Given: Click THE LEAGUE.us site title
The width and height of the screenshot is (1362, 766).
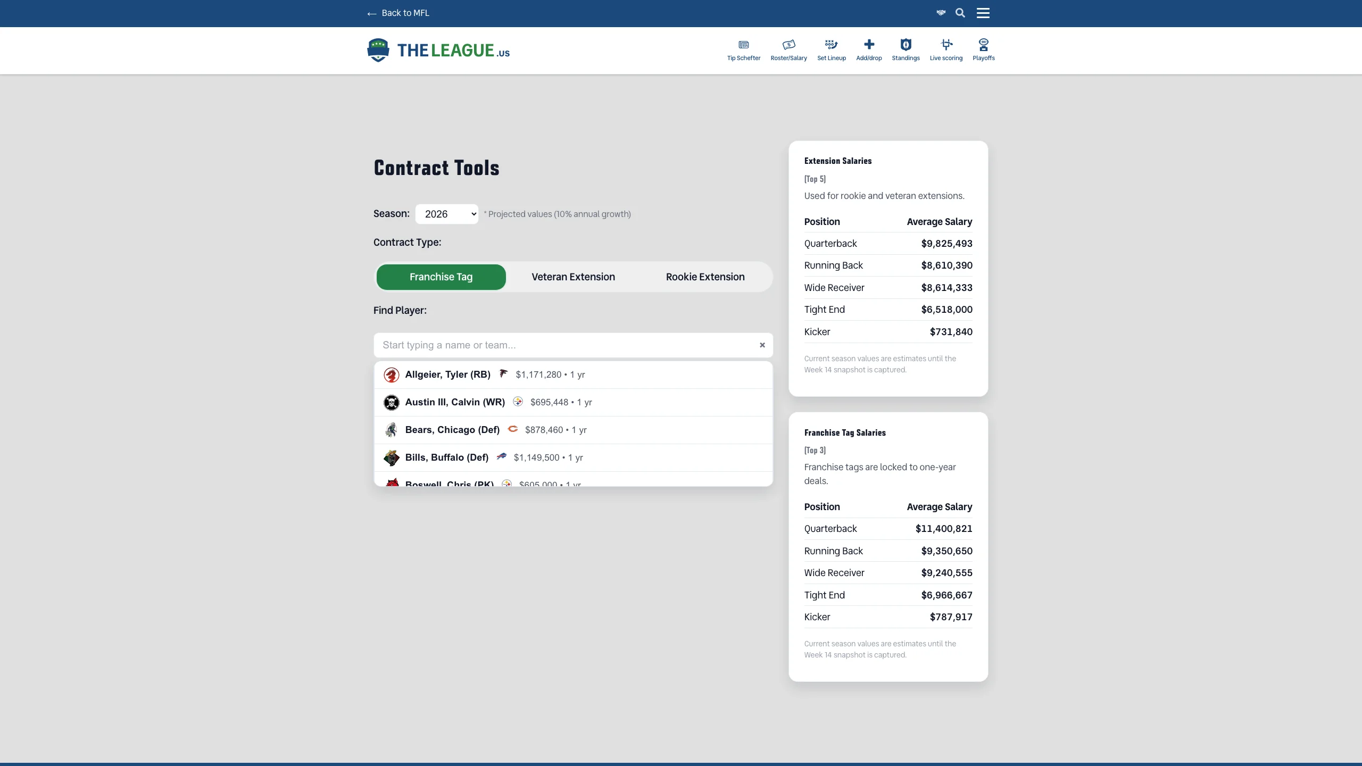Looking at the screenshot, I should coord(453,51).
